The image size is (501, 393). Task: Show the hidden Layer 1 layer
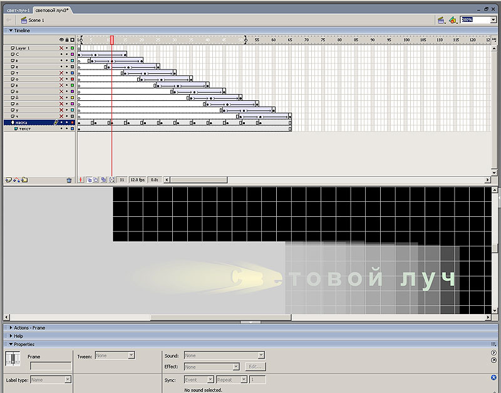point(61,48)
